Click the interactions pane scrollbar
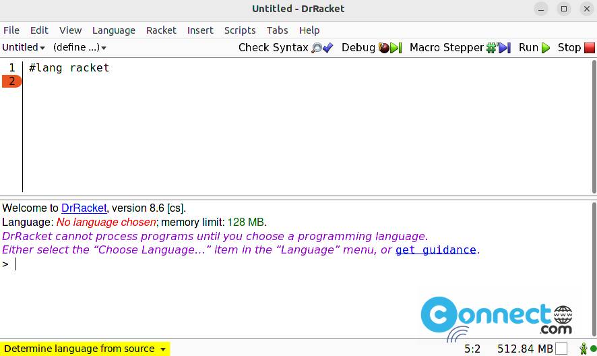The width and height of the screenshot is (597, 356). [x=594, y=270]
